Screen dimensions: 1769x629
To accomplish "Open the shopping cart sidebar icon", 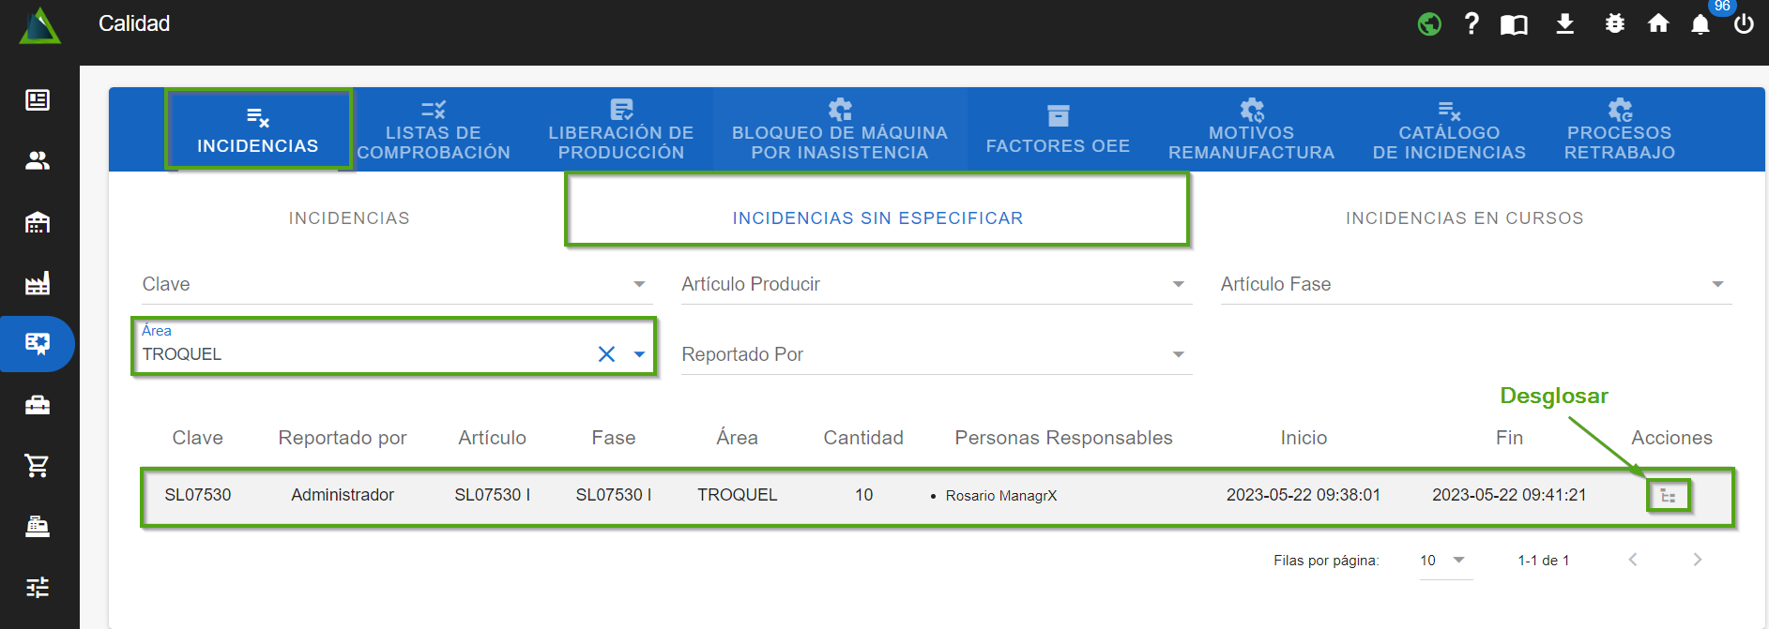I will 38,466.
